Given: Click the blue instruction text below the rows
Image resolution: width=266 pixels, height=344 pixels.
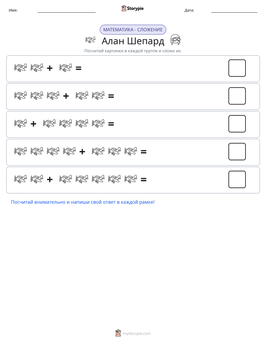Looking at the screenshot, I should pos(83,202).
